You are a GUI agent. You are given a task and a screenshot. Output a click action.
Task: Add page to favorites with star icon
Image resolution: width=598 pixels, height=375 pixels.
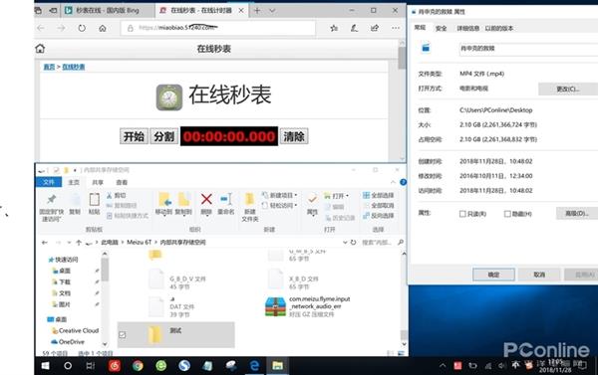coord(334,28)
